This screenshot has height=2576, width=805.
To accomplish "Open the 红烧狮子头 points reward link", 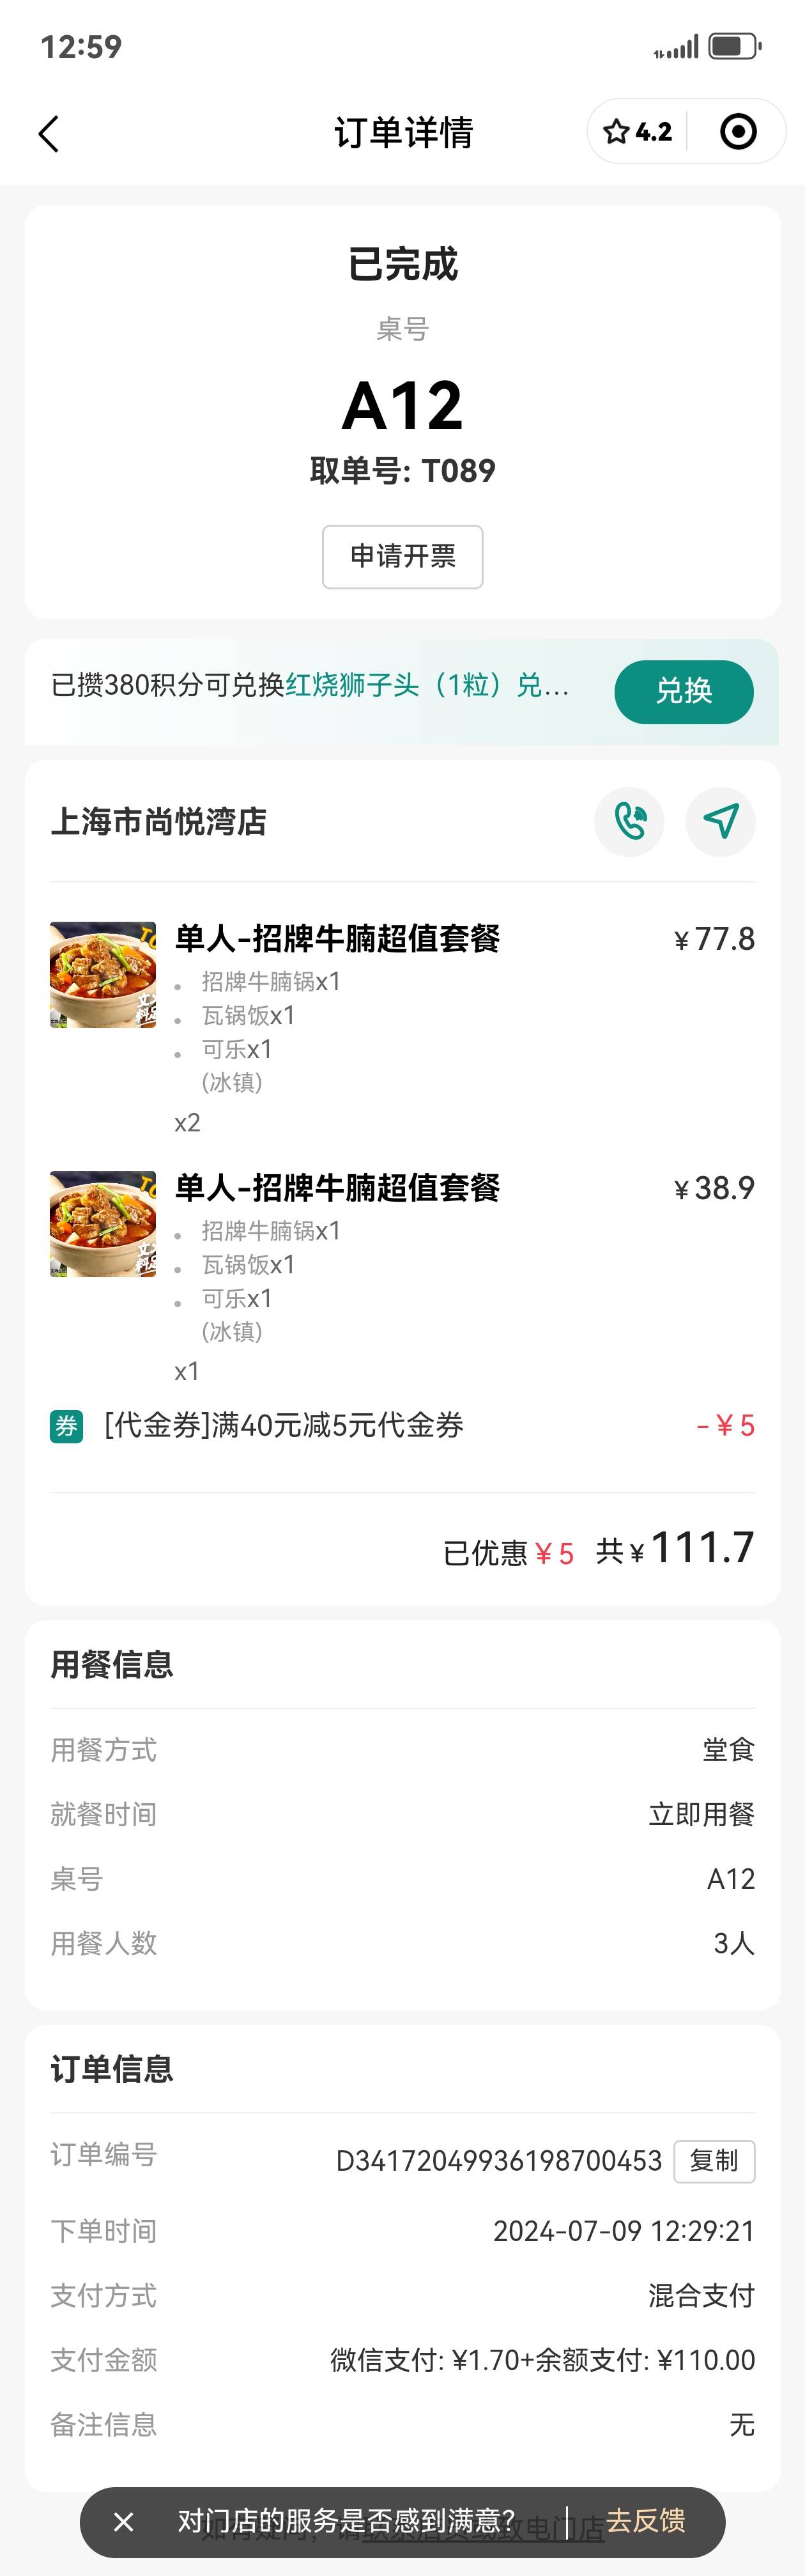I will pyautogui.click(x=428, y=685).
